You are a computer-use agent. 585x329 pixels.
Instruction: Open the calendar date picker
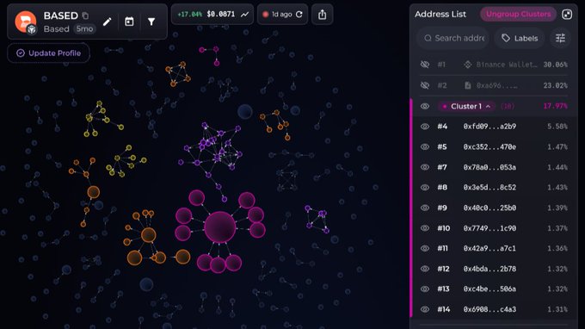click(x=129, y=22)
